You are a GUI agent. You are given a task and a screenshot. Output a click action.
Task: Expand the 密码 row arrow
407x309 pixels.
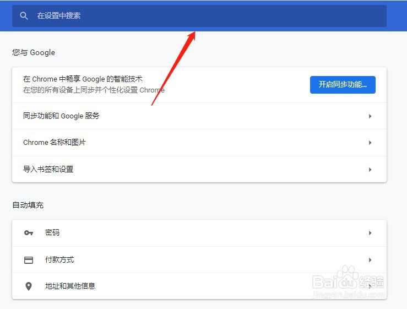tap(370, 233)
